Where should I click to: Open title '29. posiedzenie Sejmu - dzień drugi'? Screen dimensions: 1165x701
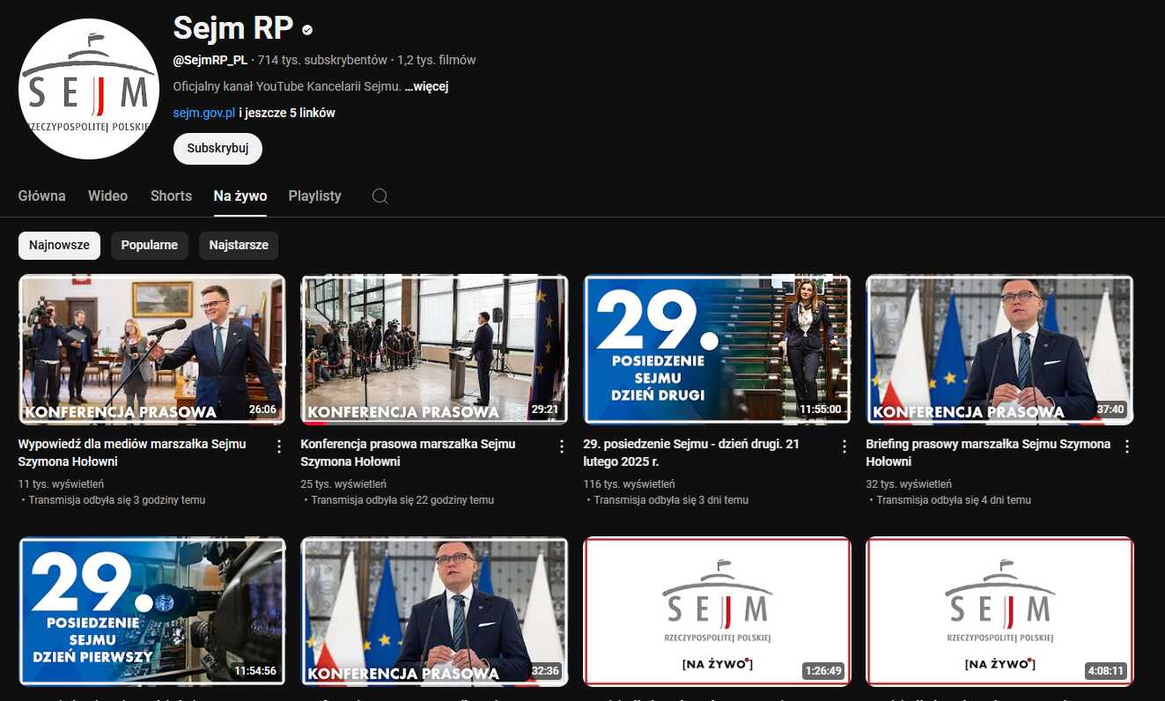691,453
